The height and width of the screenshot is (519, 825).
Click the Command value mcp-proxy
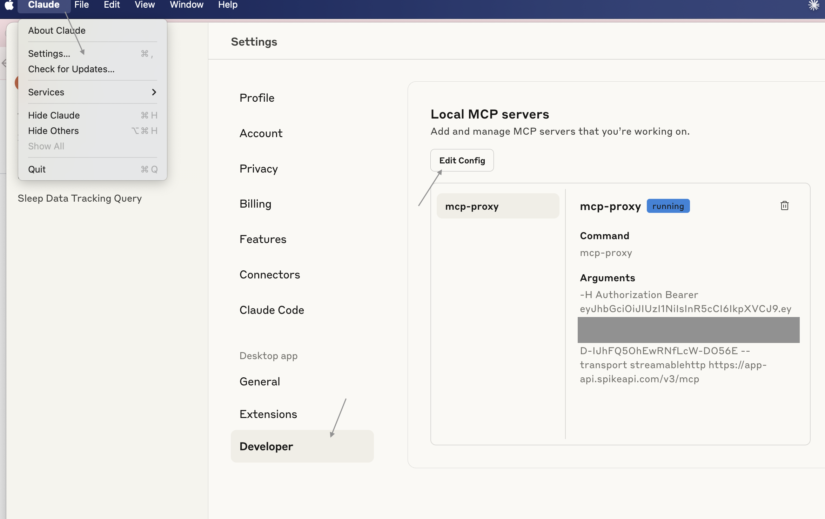pos(606,252)
